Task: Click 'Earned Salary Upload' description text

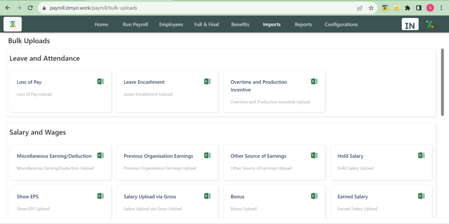Action: (357, 209)
